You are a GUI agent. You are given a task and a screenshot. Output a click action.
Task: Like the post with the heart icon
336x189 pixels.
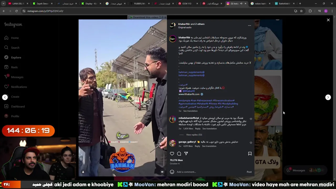pyautogui.click(x=172, y=154)
